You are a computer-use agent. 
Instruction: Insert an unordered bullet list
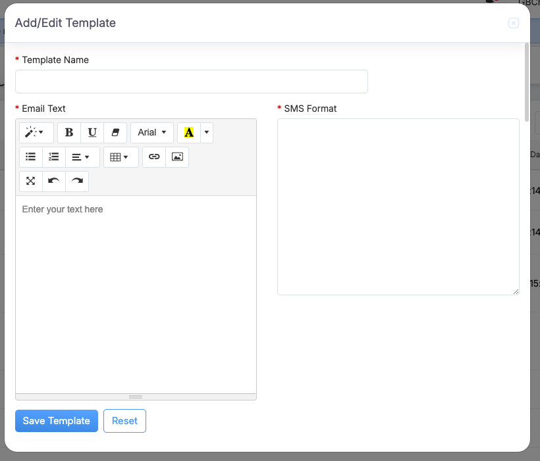pos(30,157)
